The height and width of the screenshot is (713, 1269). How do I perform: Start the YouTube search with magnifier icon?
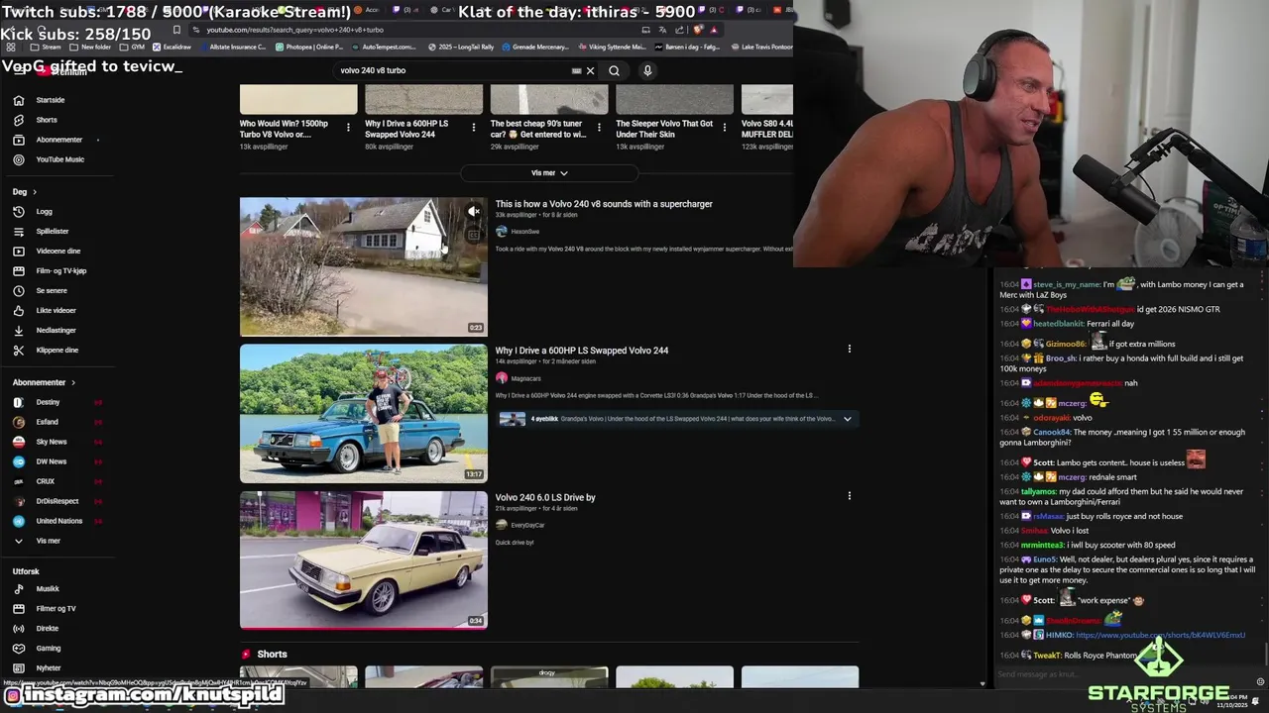pos(614,70)
